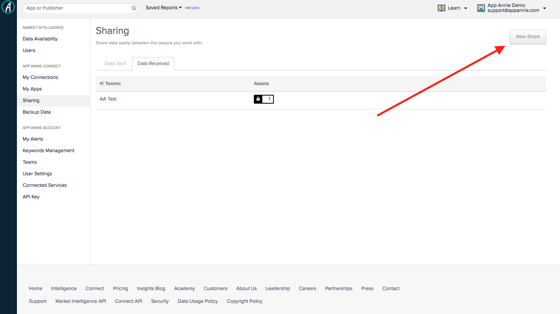The width and height of the screenshot is (560, 314).
Task: Click the Pricing footer link
Action: [x=120, y=289]
